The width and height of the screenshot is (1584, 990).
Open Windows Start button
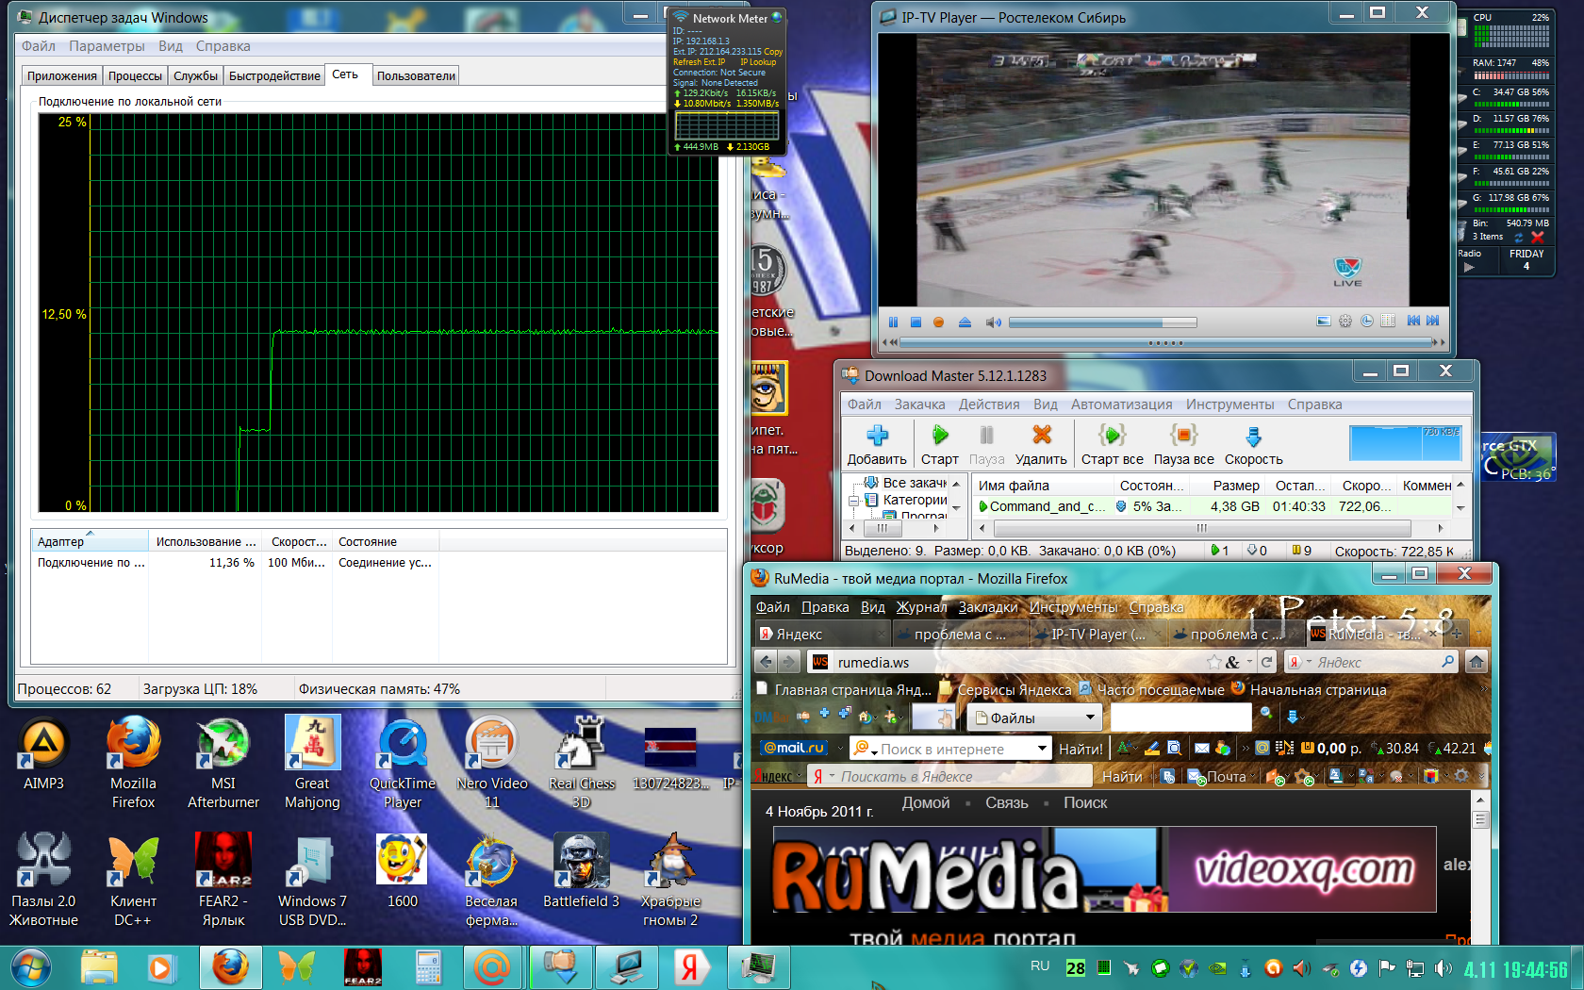[x=31, y=968]
